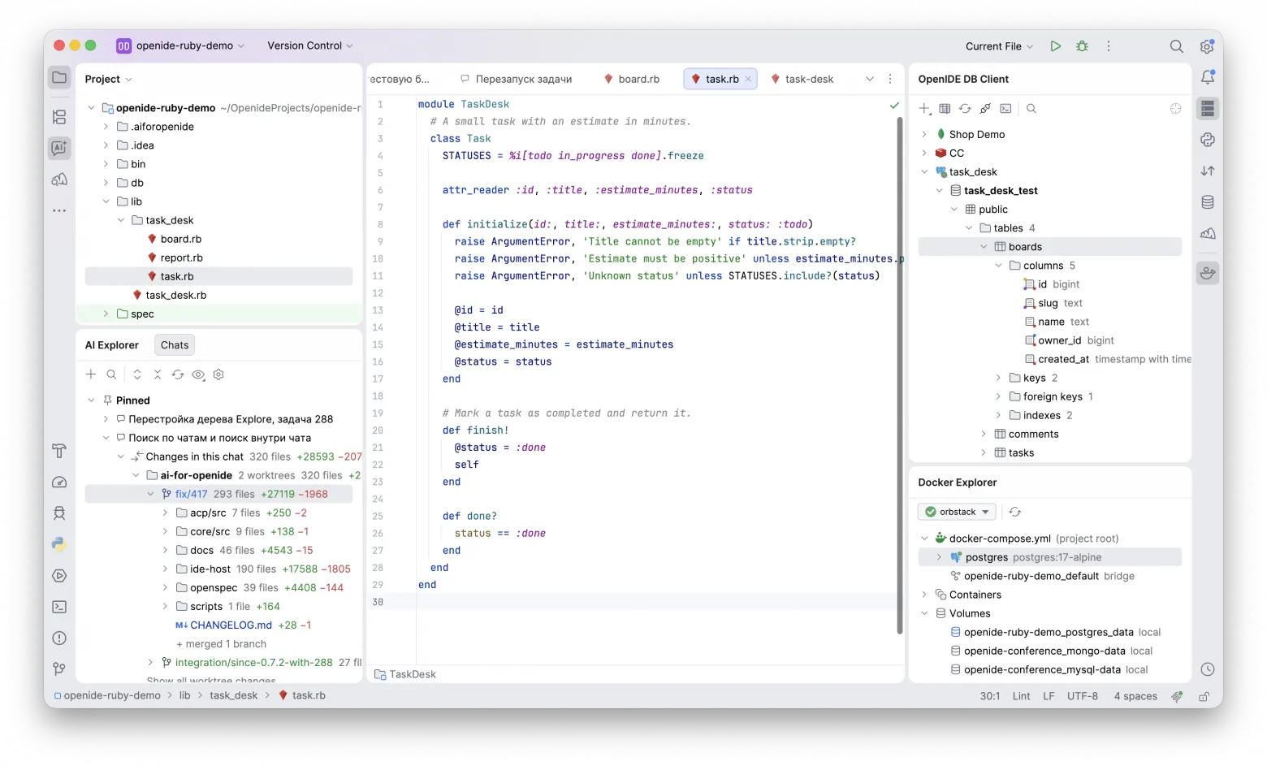This screenshot has height=766, width=1267.
Task: Toggle the Database tool window icon
Action: click(x=1208, y=202)
